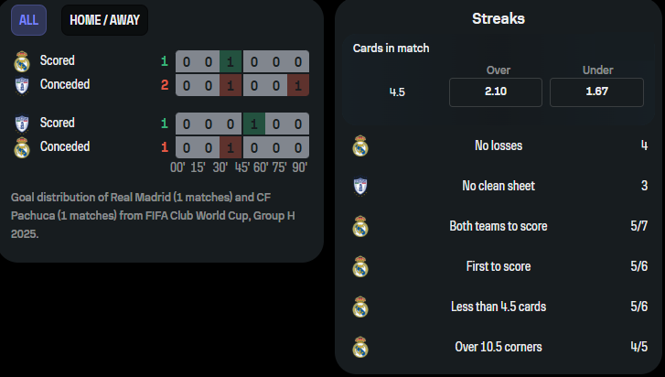Click Under 1.67 cards odds button
665x377 pixels.
tap(596, 92)
